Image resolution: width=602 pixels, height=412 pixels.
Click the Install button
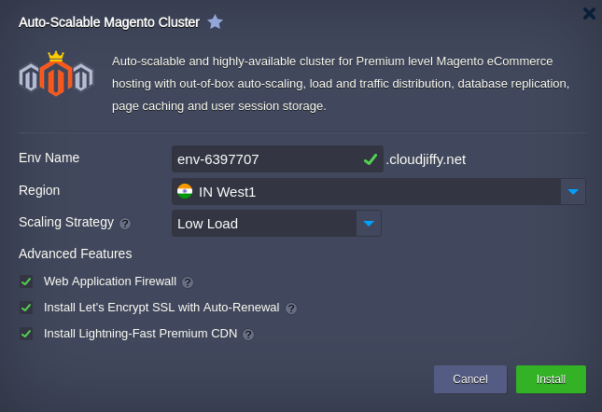coord(551,379)
